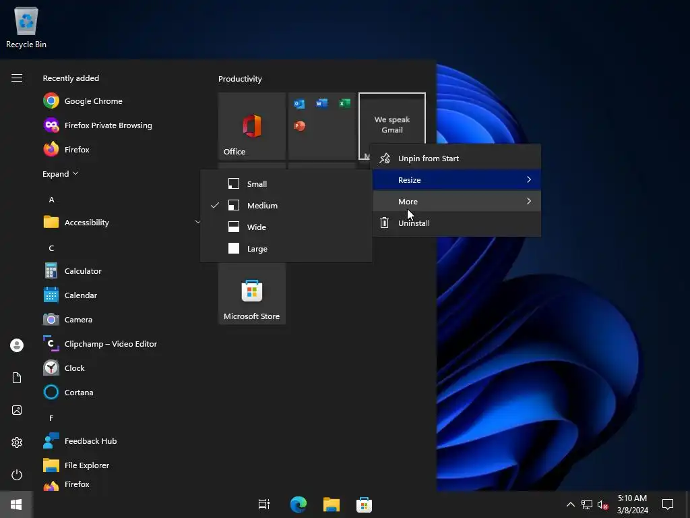
Task: Click the Power button icon
Action: pyautogui.click(x=17, y=475)
